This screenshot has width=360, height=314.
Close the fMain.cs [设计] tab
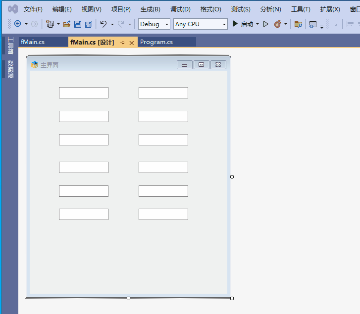click(132, 43)
